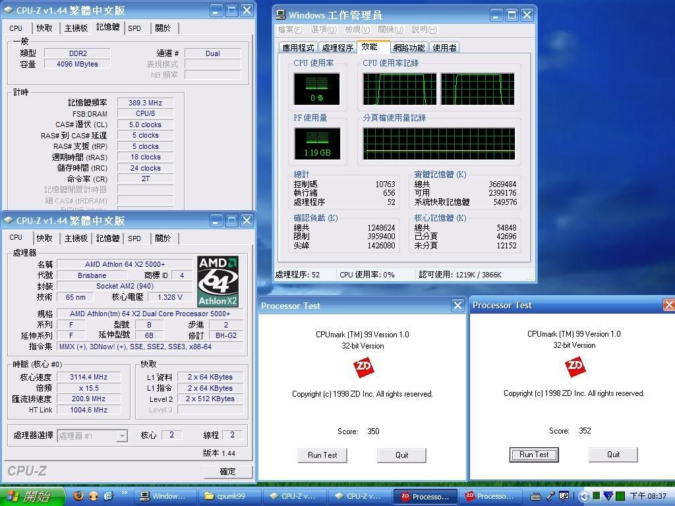675x506 pixels.
Task: Open the orange round quick launch icon
Action: click(94, 496)
